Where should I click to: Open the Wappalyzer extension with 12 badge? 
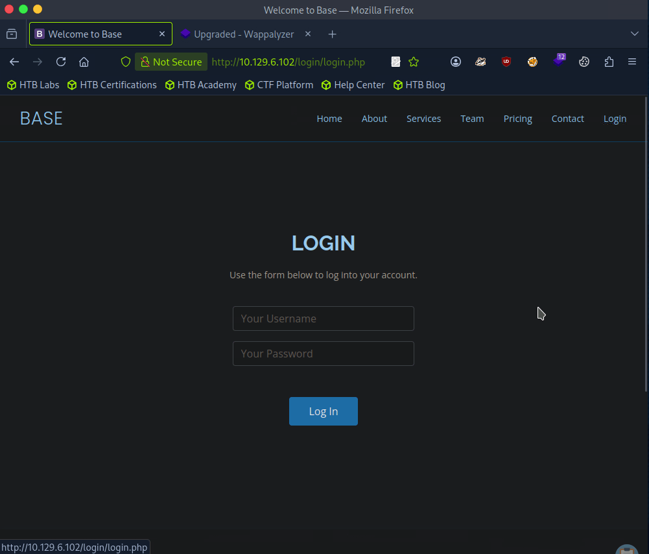pos(558,62)
